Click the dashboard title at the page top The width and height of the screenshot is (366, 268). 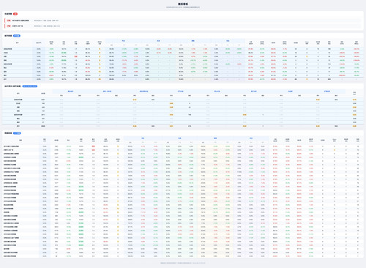[183, 4]
